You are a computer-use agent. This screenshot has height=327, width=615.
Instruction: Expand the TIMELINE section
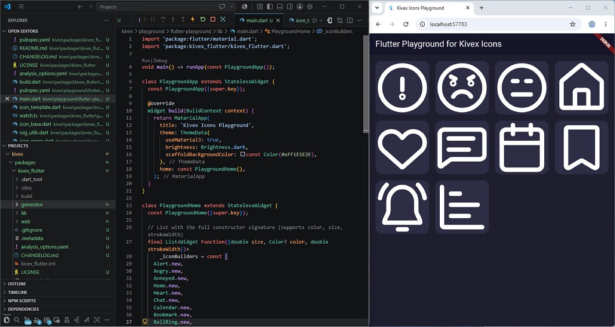(58, 292)
